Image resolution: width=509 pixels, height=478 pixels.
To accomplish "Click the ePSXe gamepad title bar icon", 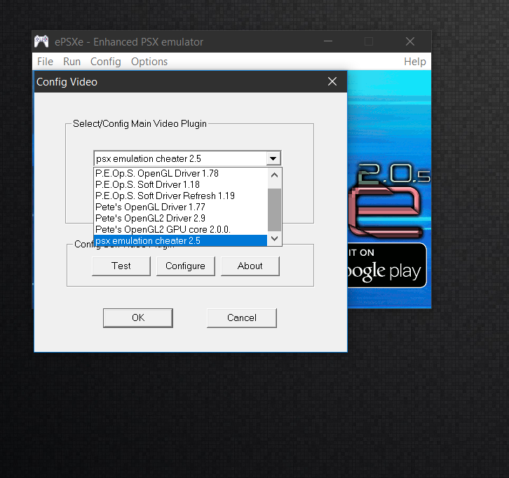I will (41, 41).
